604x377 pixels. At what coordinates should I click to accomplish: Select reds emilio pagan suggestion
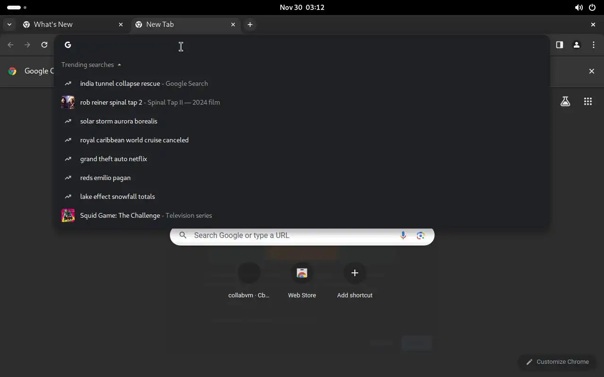(302, 178)
